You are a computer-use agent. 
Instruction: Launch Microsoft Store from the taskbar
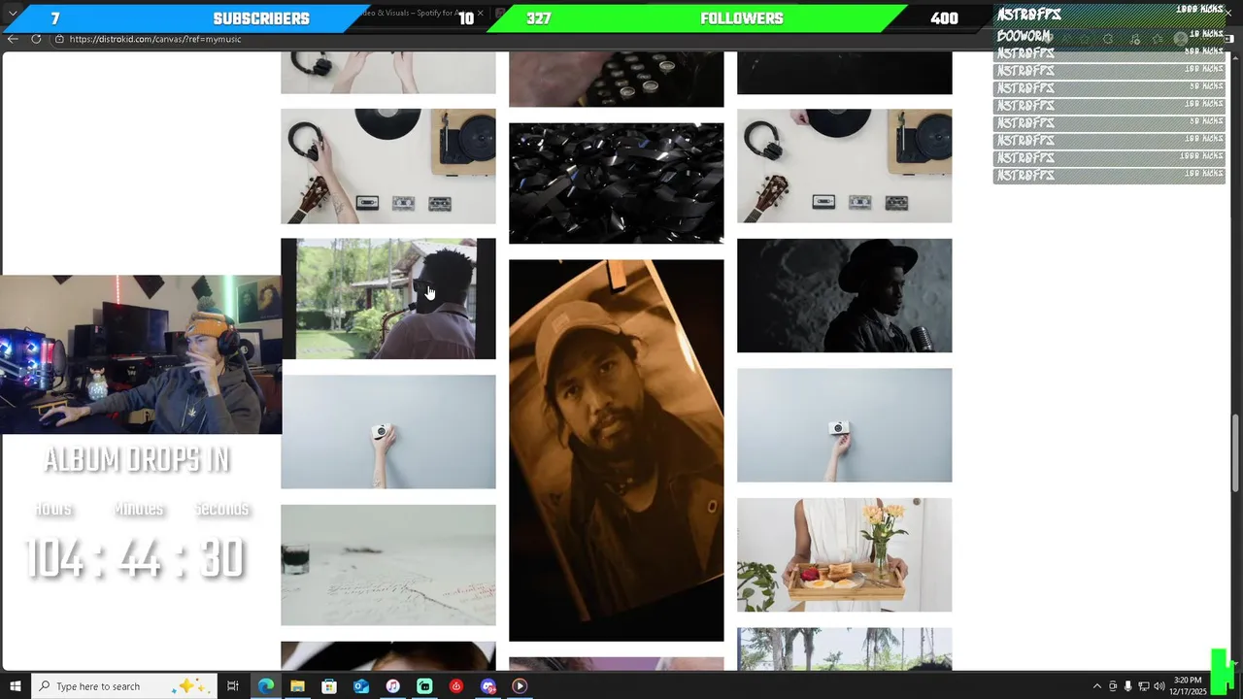(329, 686)
